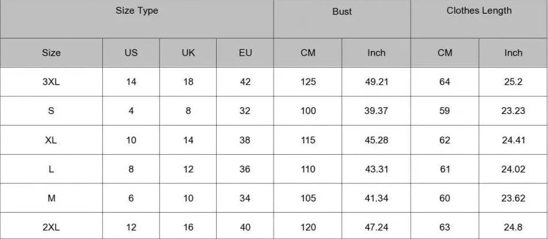Click the M size cell

(x=51, y=198)
